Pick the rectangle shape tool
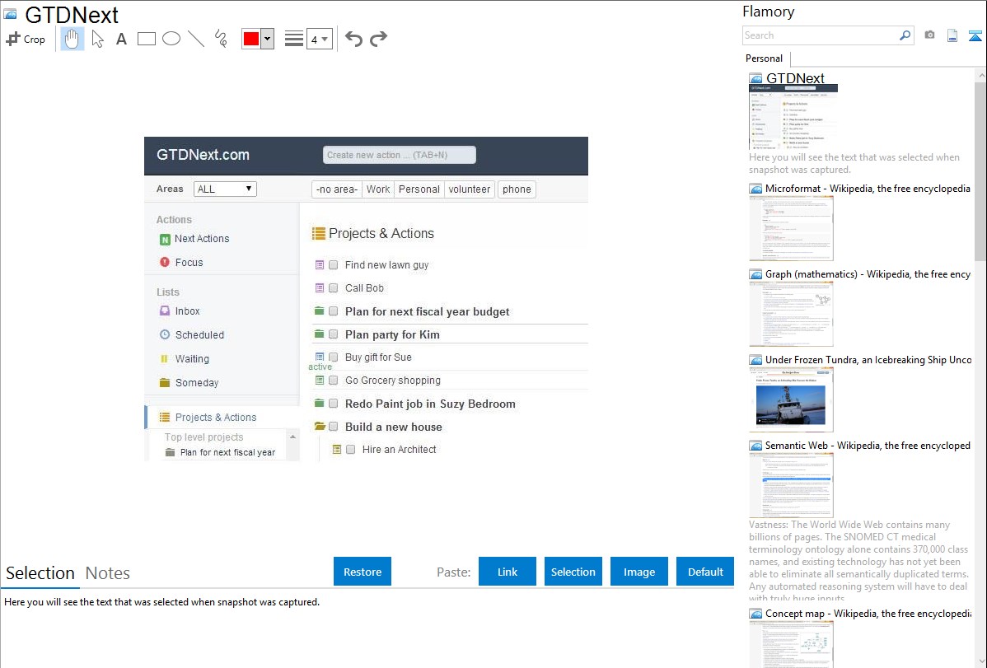987x668 pixels. (146, 39)
